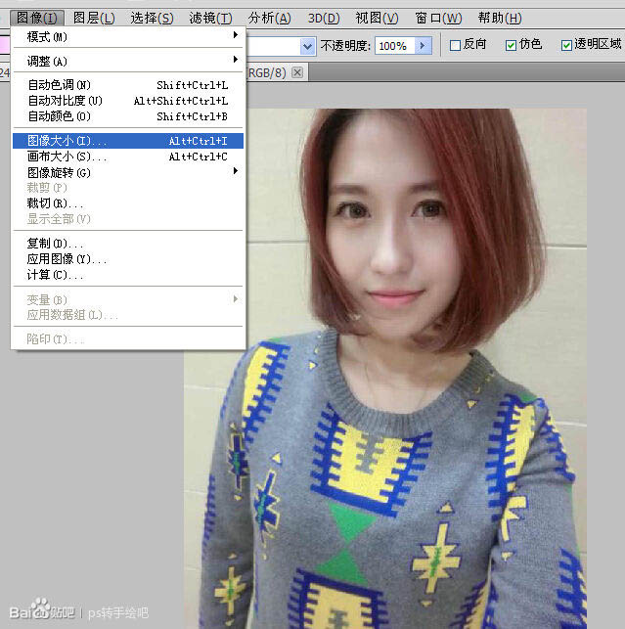The width and height of the screenshot is (625, 629).
Task: Open the 3D(D) menu
Action: [324, 18]
